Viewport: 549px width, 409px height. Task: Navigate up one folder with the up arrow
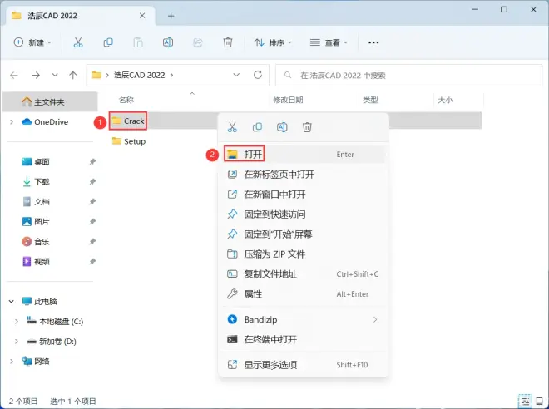coord(73,75)
